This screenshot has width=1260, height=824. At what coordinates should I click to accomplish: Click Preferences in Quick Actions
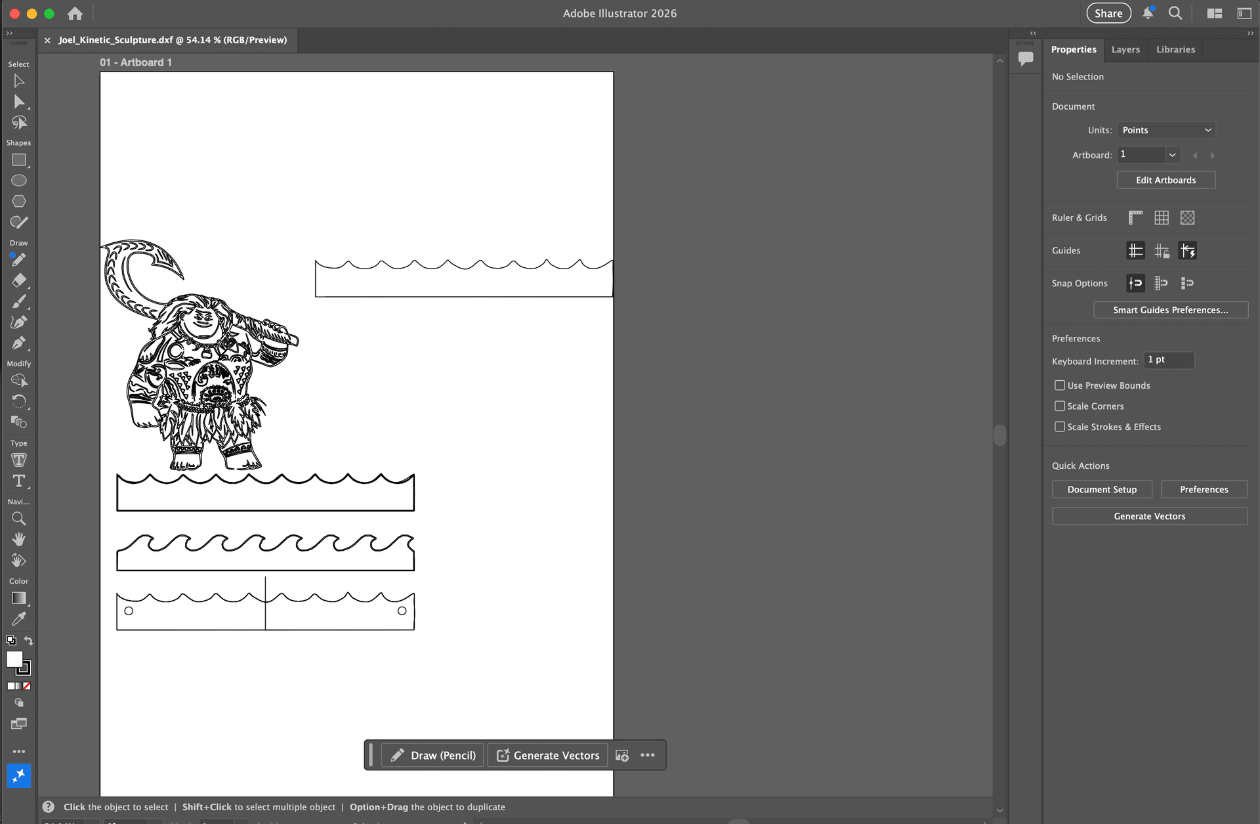[x=1204, y=489]
